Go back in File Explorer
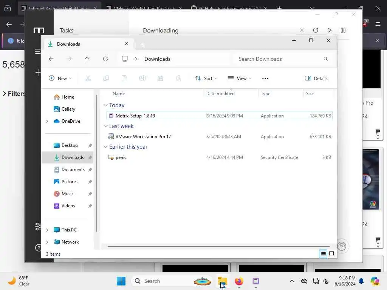This screenshot has width=387, height=290. (51, 59)
